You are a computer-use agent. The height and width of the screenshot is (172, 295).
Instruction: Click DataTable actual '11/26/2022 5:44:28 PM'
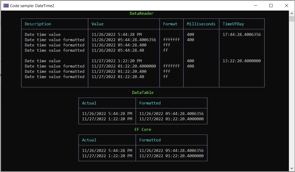[107, 113]
